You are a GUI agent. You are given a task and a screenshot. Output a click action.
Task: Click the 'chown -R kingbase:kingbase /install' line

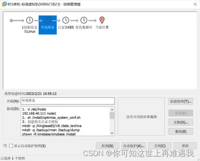pos(49,134)
